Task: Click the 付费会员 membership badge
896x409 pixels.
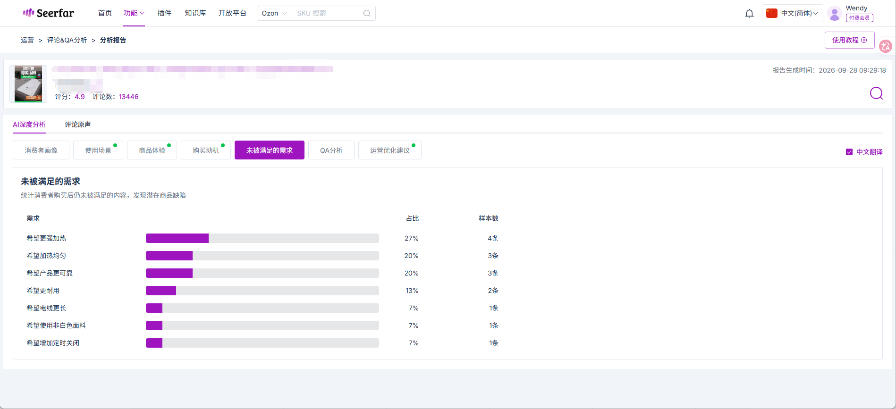Action: tap(859, 18)
